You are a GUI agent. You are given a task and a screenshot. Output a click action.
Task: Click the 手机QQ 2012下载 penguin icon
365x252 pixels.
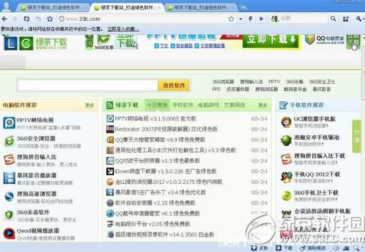286,178
